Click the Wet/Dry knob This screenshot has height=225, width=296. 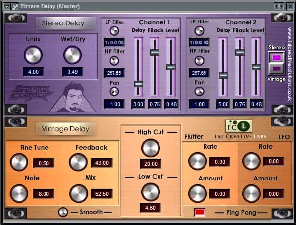coord(72,55)
